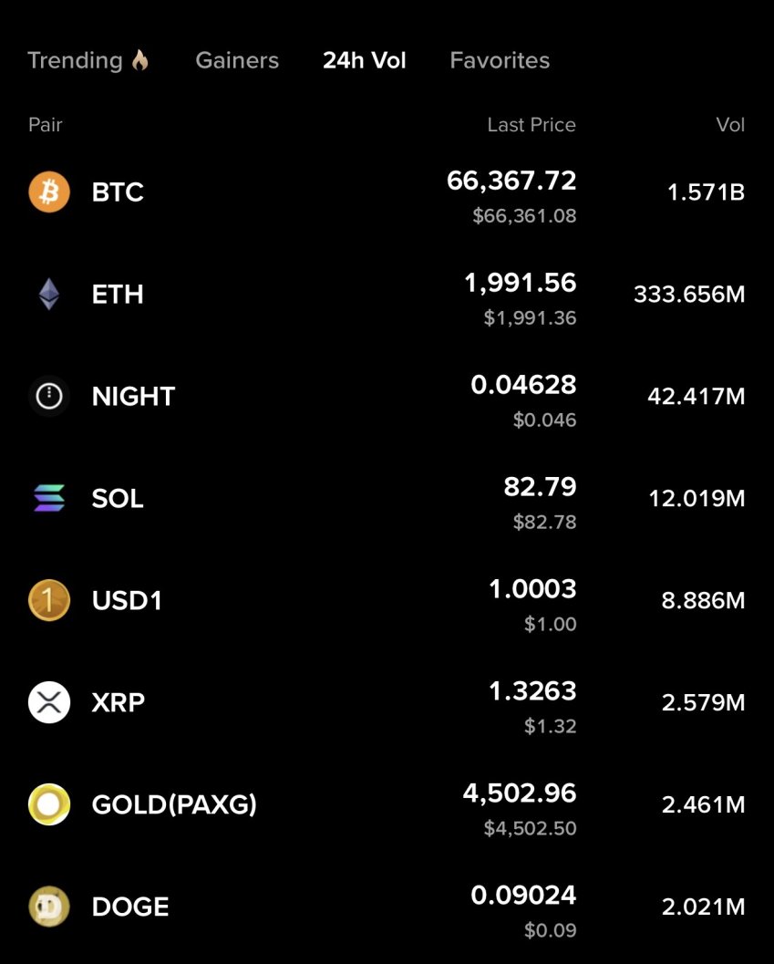Click DOGE last price 0.09024
The image size is (774, 964).
coord(523,897)
